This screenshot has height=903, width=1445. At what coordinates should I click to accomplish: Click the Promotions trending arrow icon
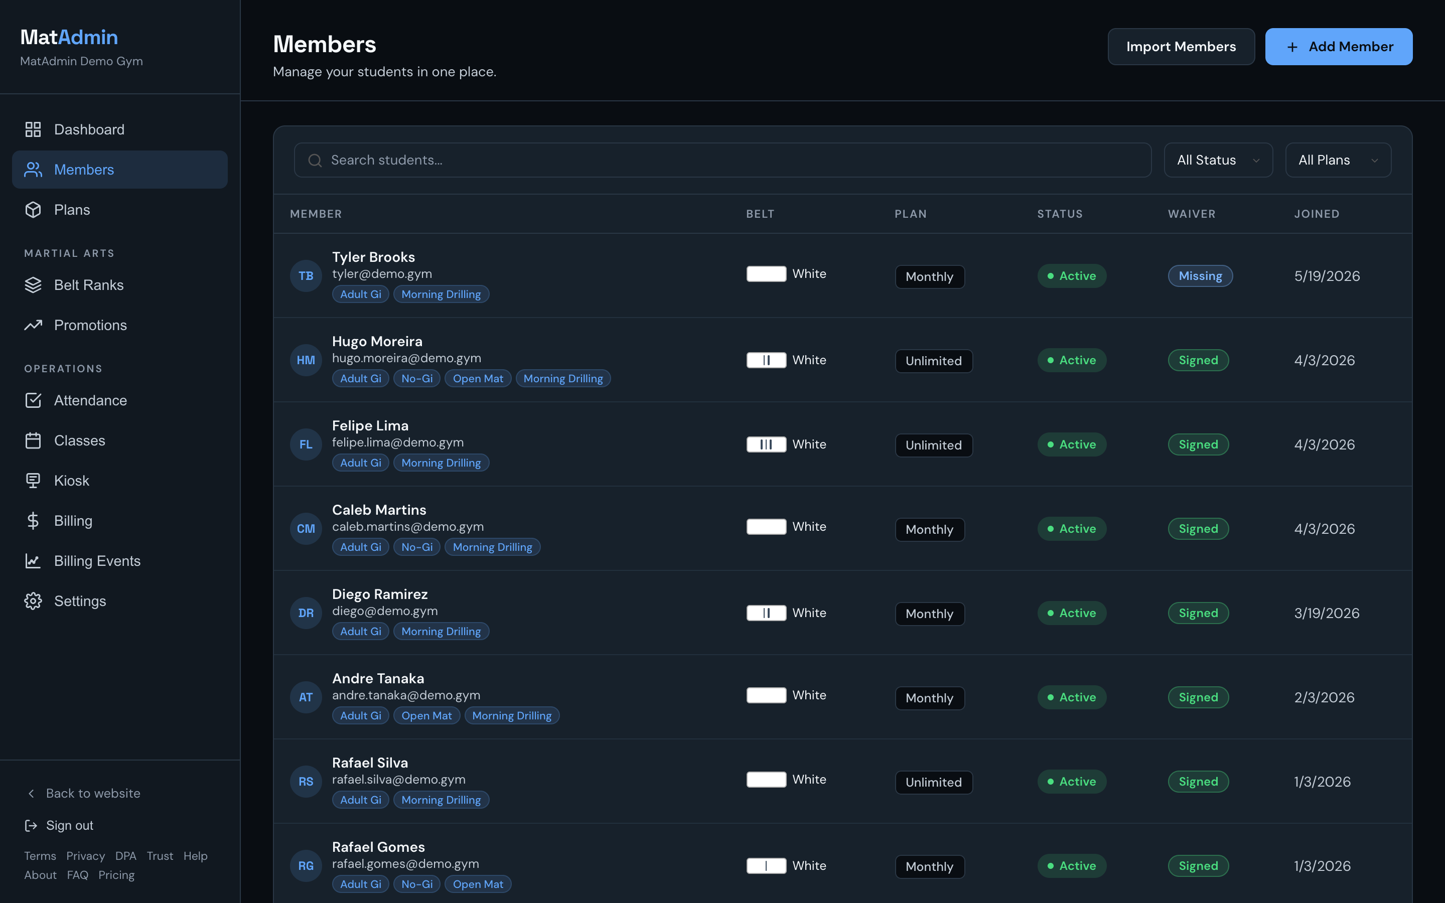[x=33, y=325]
